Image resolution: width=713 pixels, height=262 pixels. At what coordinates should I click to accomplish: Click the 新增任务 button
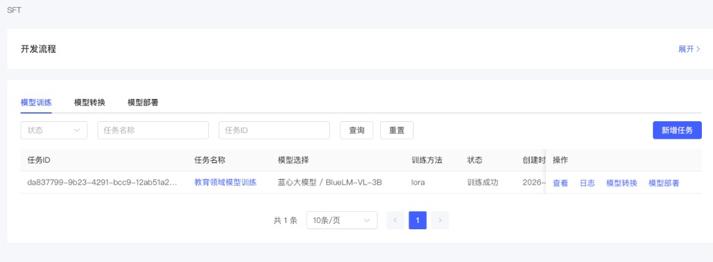click(677, 130)
